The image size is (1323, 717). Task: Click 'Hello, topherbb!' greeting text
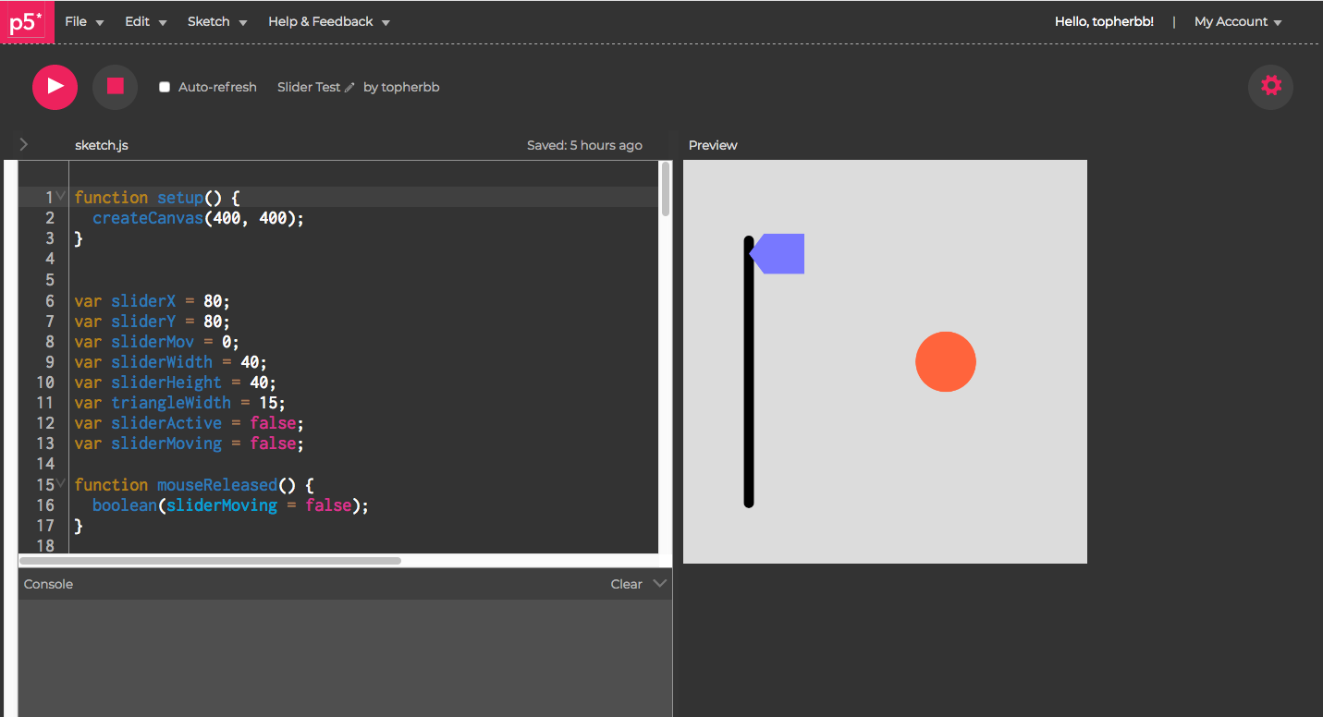click(x=1104, y=21)
